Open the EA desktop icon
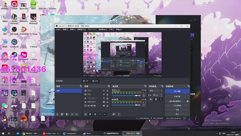The image size is (241, 136). tap(24, 120)
